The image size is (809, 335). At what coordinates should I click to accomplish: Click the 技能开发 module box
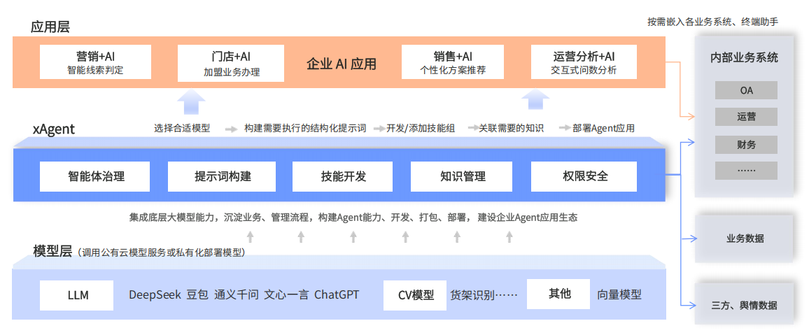[344, 176]
